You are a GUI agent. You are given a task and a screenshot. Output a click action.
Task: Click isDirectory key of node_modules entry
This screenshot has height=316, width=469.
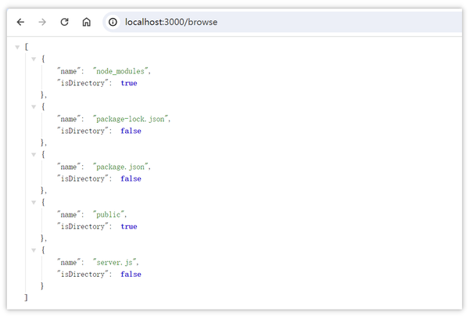[83, 83]
